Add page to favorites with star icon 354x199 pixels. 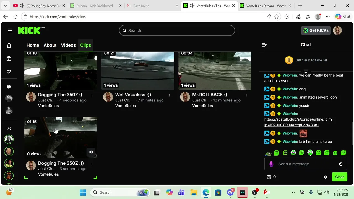(x=277, y=17)
